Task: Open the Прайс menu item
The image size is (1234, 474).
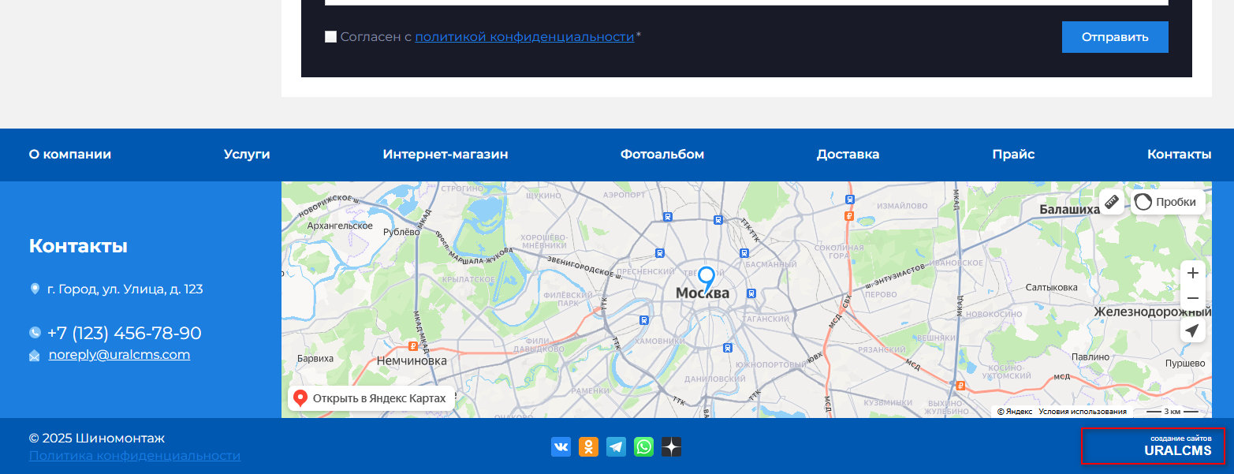Action: coord(1013,155)
